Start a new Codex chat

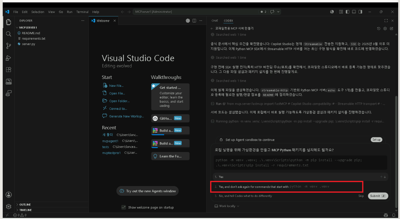[x=392, y=28]
